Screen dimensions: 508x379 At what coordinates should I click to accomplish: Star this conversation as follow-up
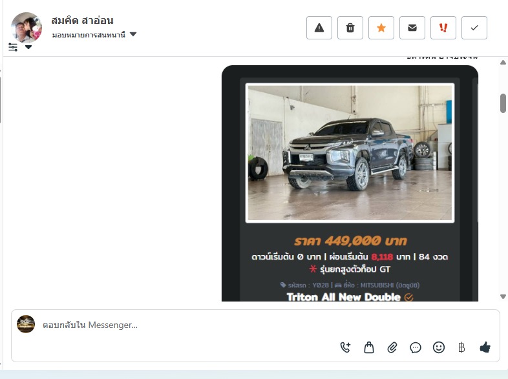[x=381, y=28]
